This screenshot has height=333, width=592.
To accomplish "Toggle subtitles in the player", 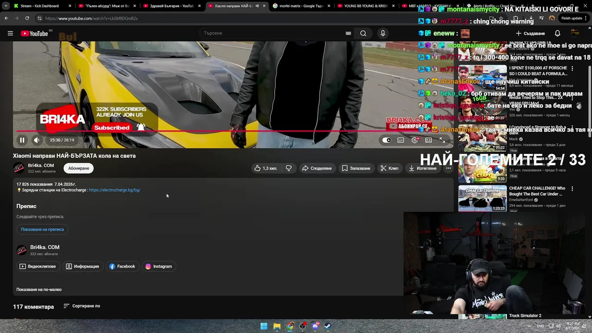I will coord(401,140).
